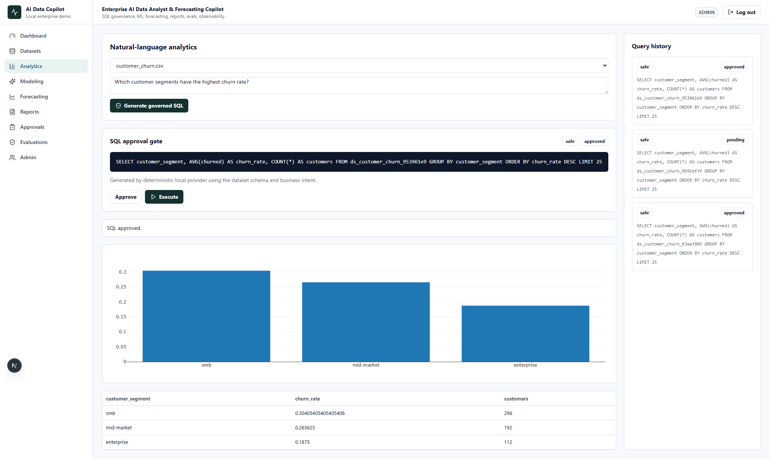Click the ADMIN role badge
This screenshot has width=770, height=459.
coord(706,12)
